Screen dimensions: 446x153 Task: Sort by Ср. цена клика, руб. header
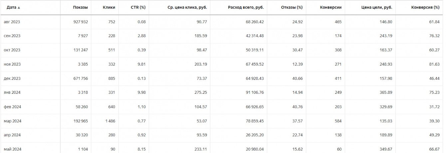click(187, 7)
